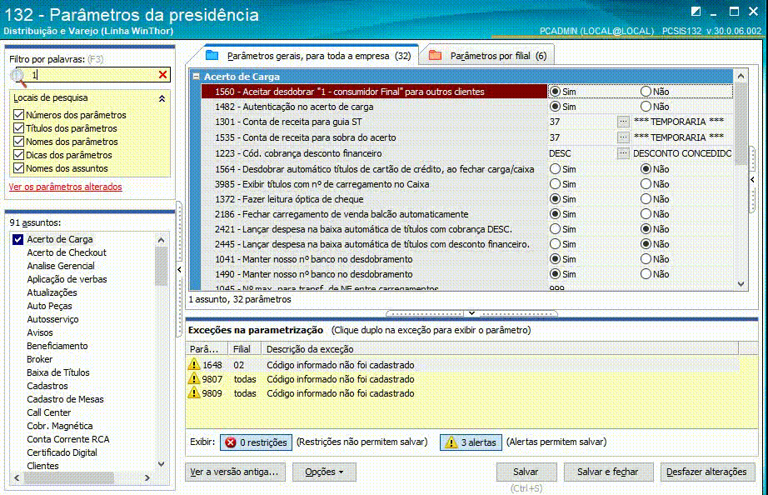This screenshot has height=495, width=768.
Task: Focus the Filtro por palavras input
Action: [93, 74]
